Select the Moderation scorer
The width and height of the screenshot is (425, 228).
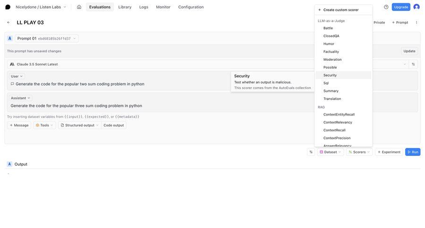343,59
